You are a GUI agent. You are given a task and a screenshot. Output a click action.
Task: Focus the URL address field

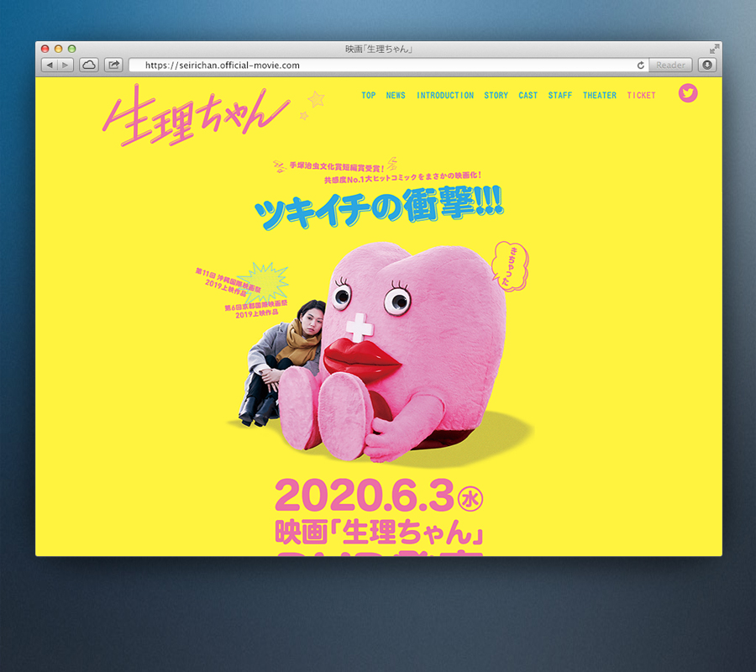pyautogui.click(x=378, y=65)
